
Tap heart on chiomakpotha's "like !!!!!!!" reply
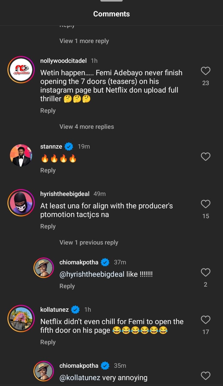point(206,272)
